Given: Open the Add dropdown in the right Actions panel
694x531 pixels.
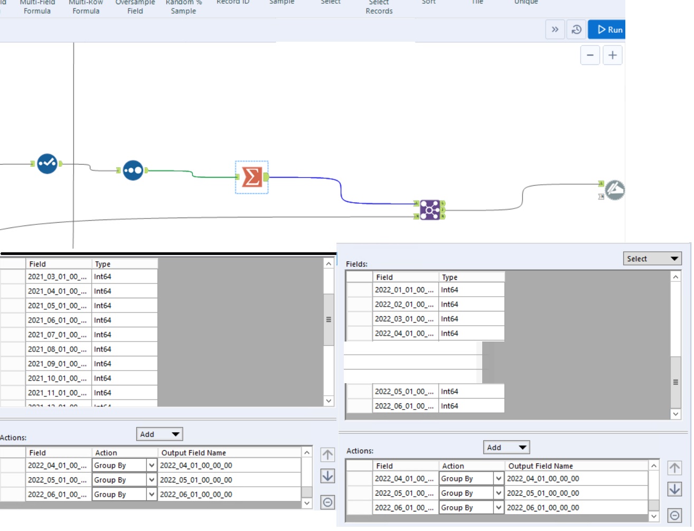Looking at the screenshot, I should pos(507,447).
